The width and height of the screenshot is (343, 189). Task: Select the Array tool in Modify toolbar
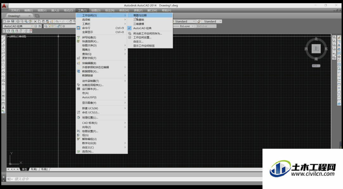(x=339, y=53)
